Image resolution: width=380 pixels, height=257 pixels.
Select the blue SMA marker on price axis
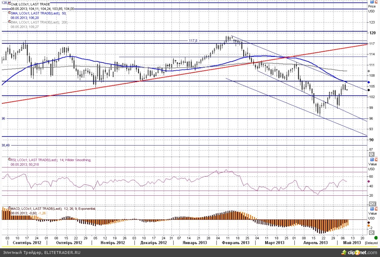(x=369, y=82)
